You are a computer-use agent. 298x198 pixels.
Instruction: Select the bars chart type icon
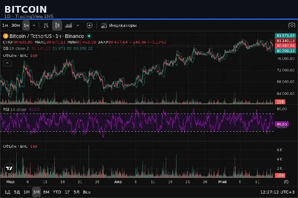pos(46,25)
